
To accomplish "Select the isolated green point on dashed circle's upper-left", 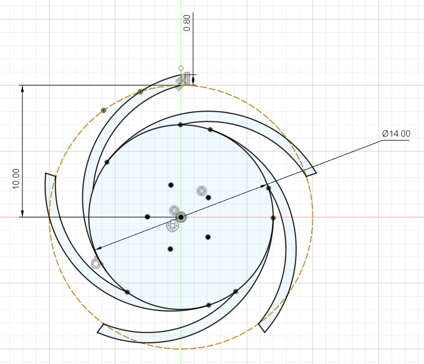I will (x=104, y=110).
